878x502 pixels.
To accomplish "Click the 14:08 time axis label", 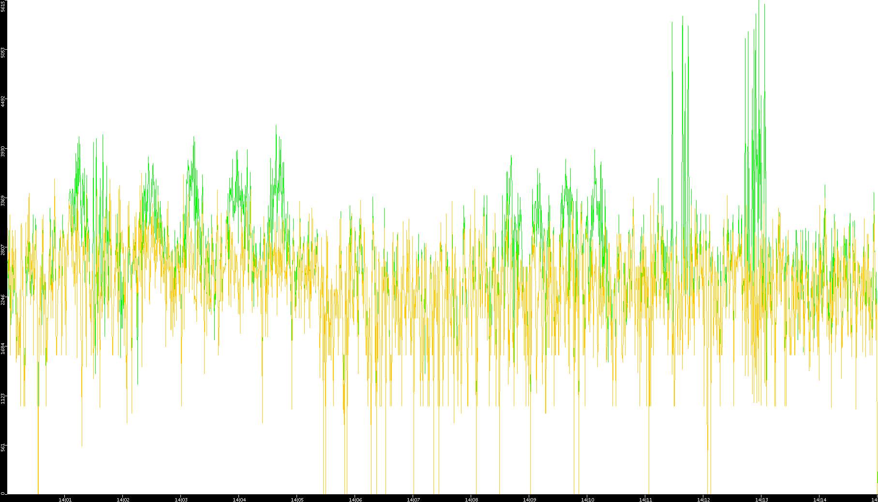I will tap(471, 500).
